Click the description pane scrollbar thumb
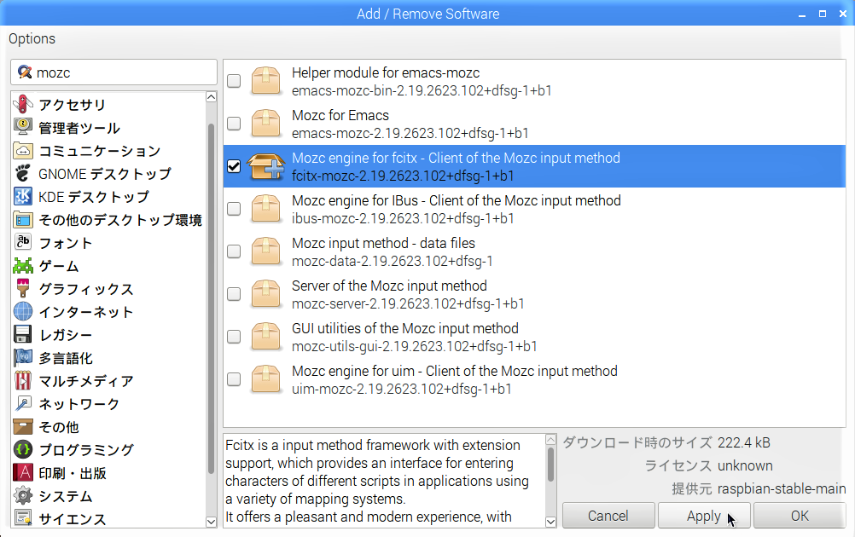The image size is (855, 537). coord(550,464)
